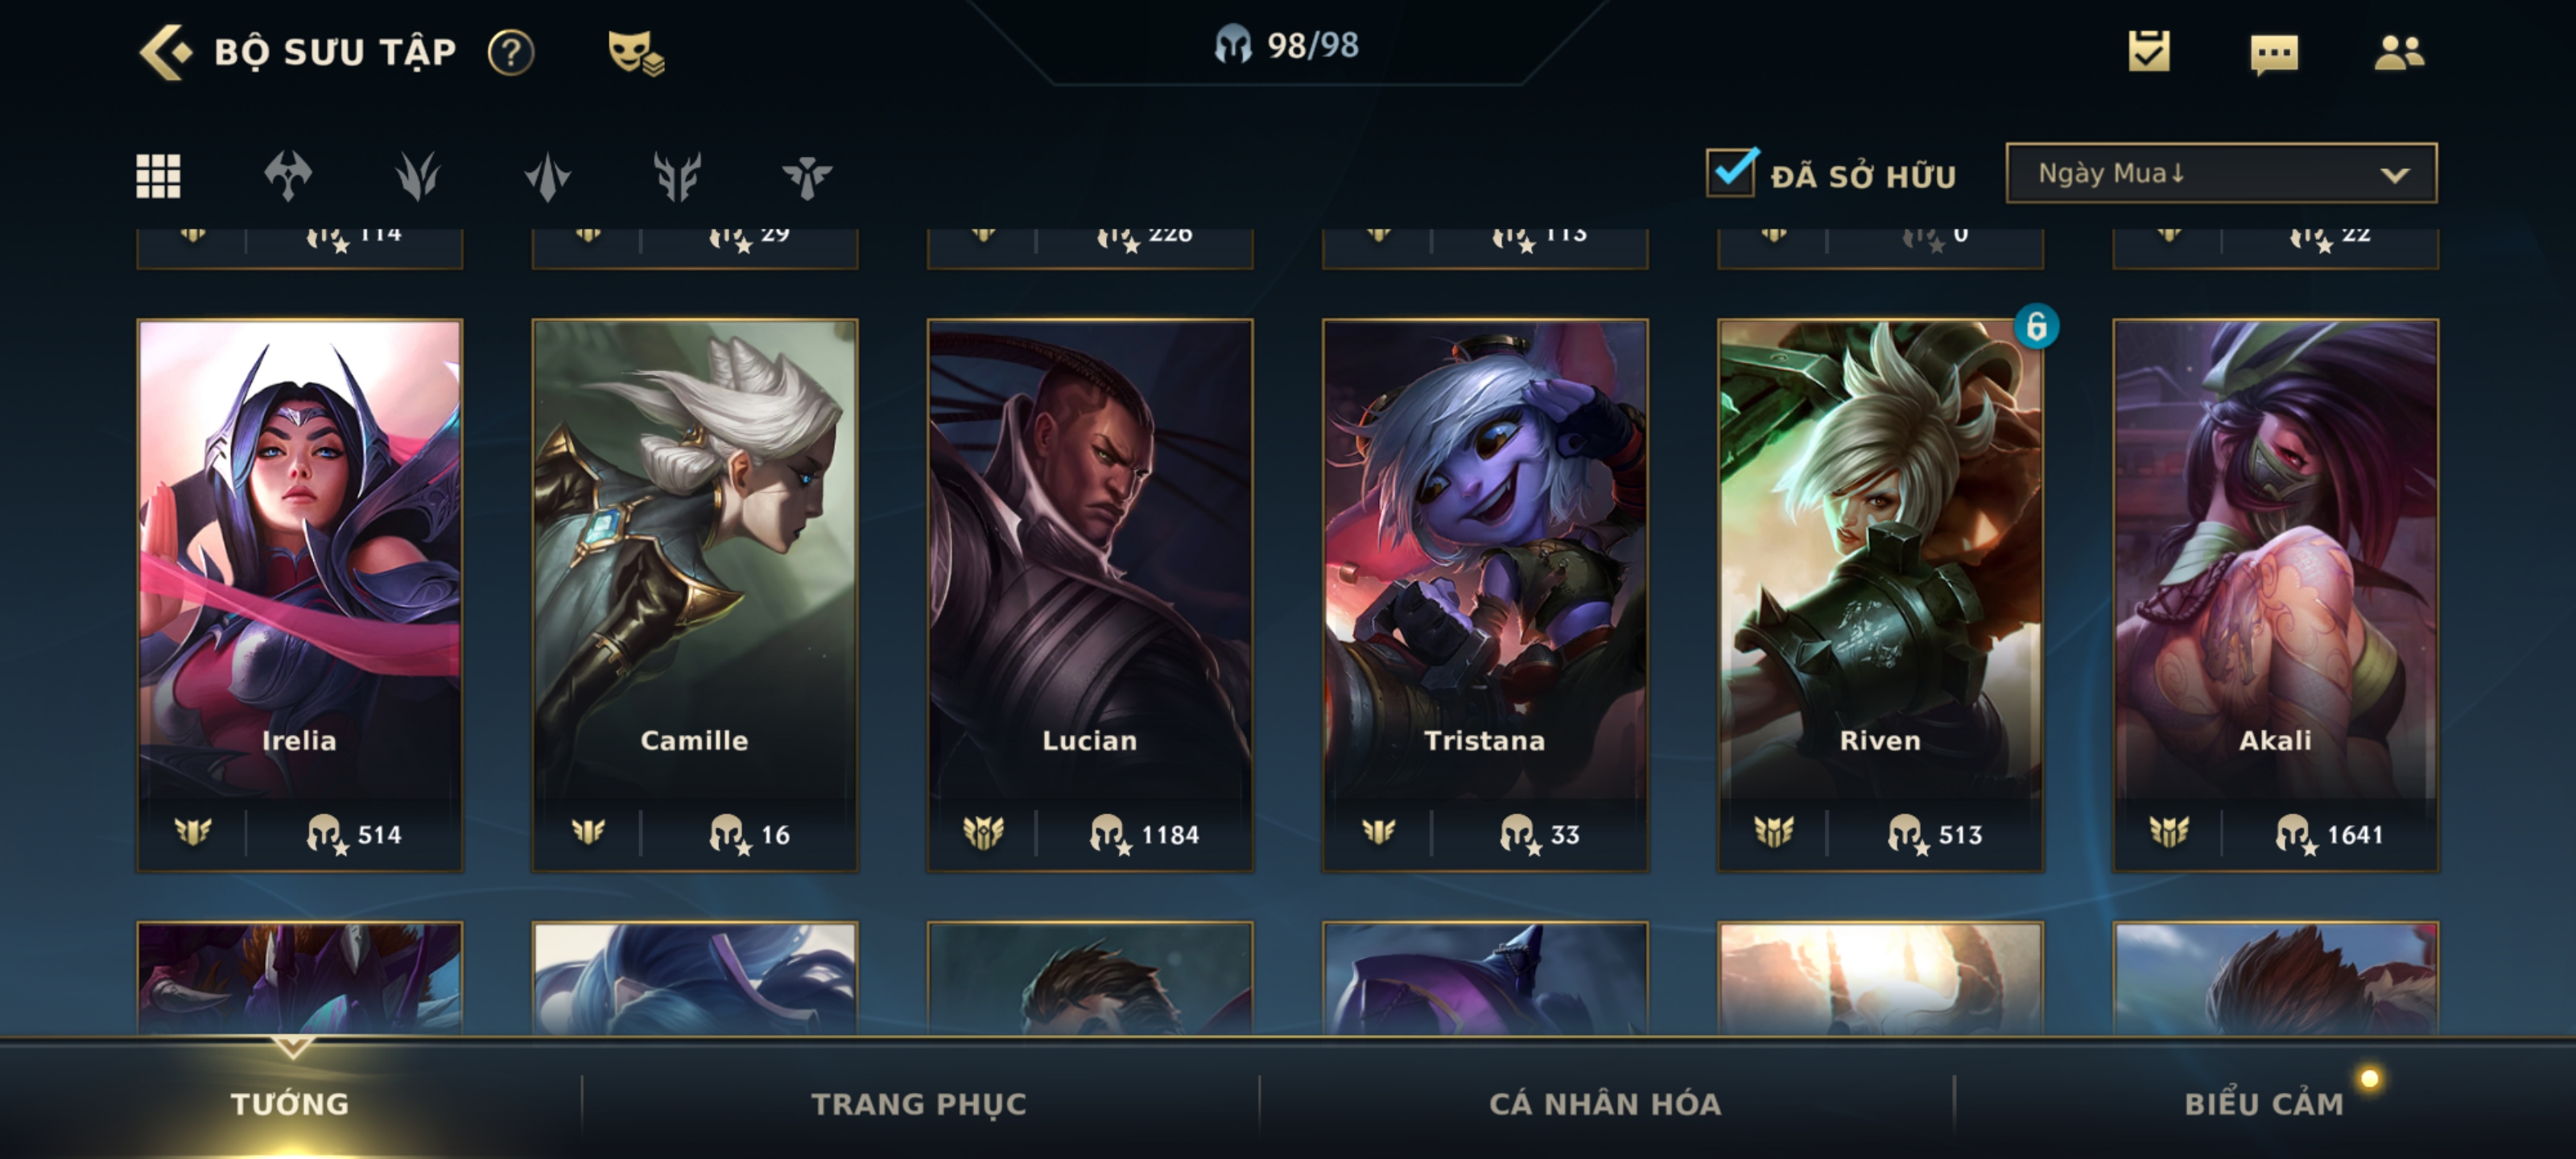Show all champions with the grid filter
This screenshot has width=2576, height=1159.
[158, 176]
